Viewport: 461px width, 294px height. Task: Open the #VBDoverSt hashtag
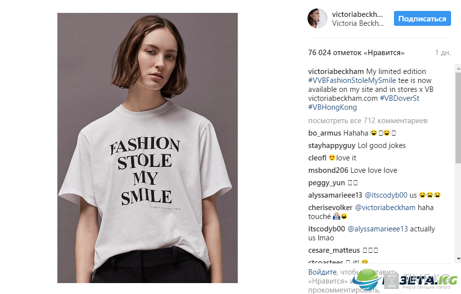(x=399, y=98)
